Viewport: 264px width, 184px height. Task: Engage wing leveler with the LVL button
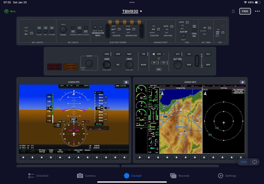(159, 69)
